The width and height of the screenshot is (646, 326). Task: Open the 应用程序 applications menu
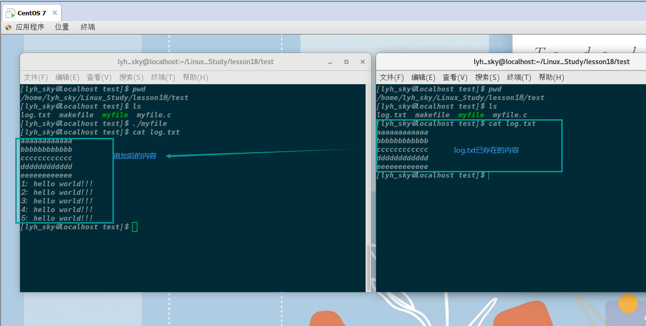pos(30,27)
